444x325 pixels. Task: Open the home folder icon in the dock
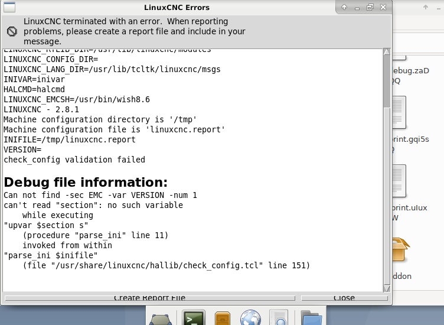[311, 318]
